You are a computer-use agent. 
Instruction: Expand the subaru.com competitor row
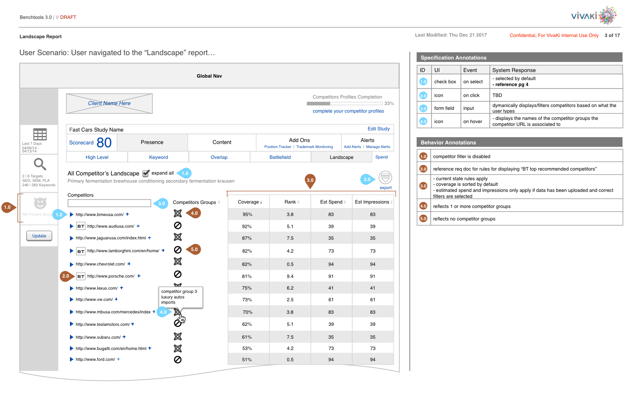pyautogui.click(x=72, y=337)
